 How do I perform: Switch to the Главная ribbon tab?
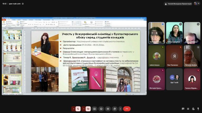(9, 20)
